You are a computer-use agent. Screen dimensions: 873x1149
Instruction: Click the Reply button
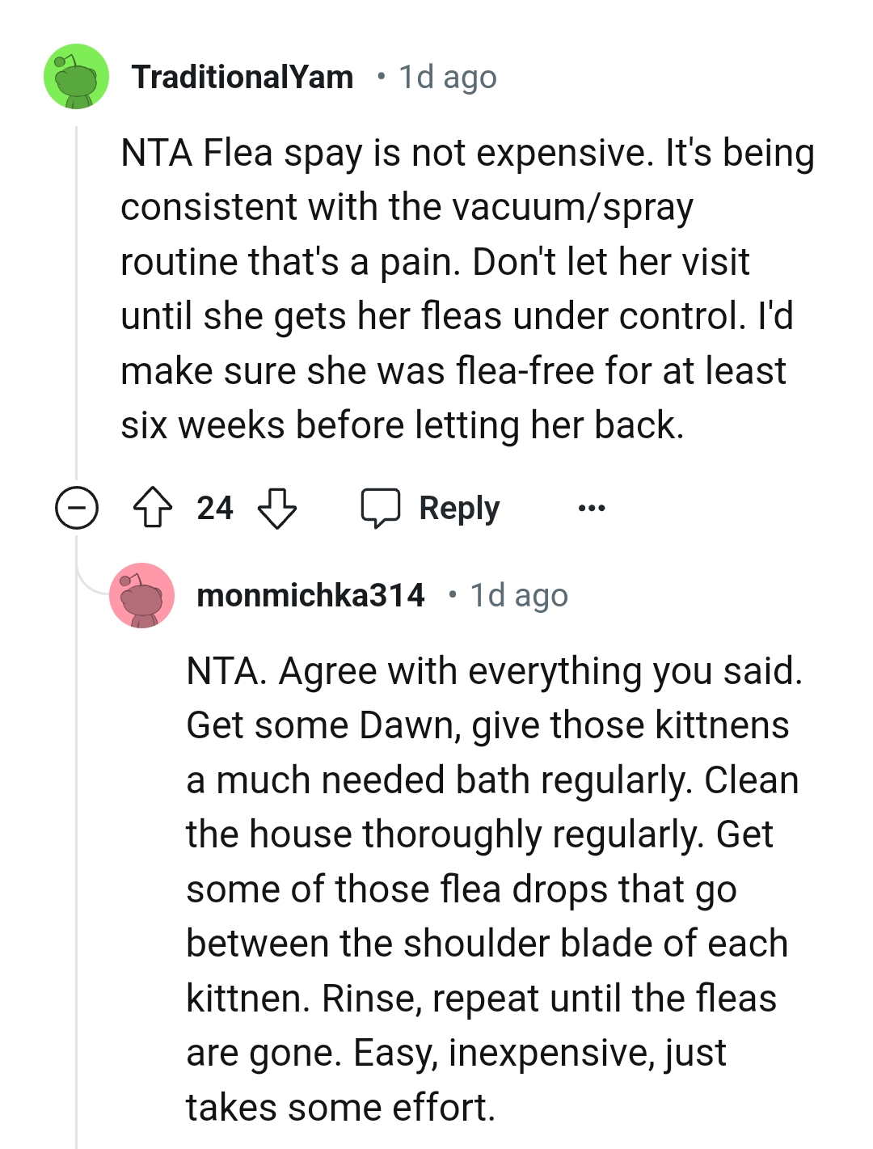tap(457, 508)
